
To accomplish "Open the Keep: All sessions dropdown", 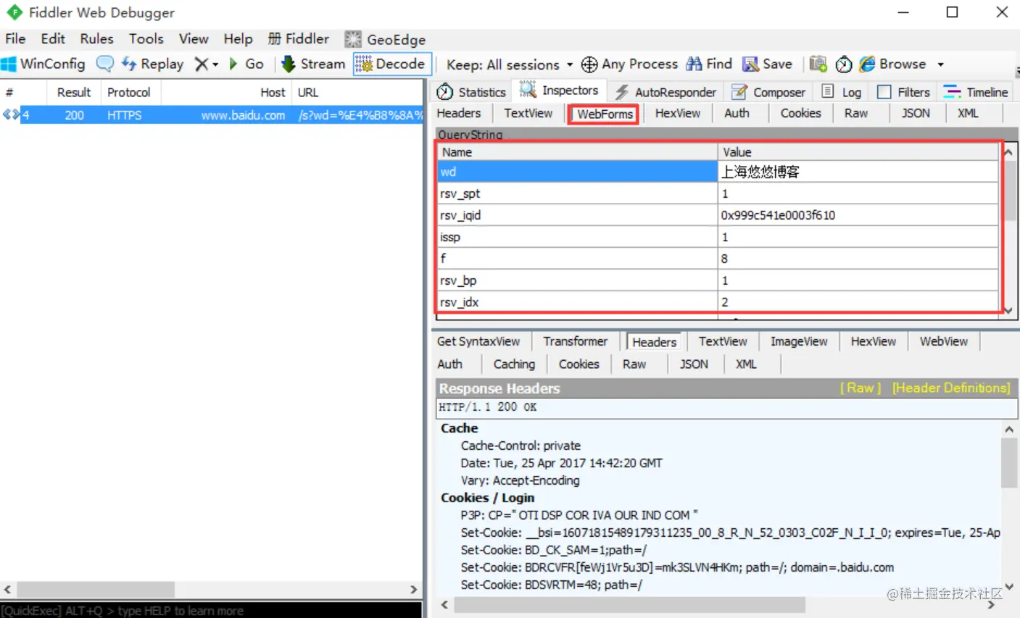I will 510,64.
